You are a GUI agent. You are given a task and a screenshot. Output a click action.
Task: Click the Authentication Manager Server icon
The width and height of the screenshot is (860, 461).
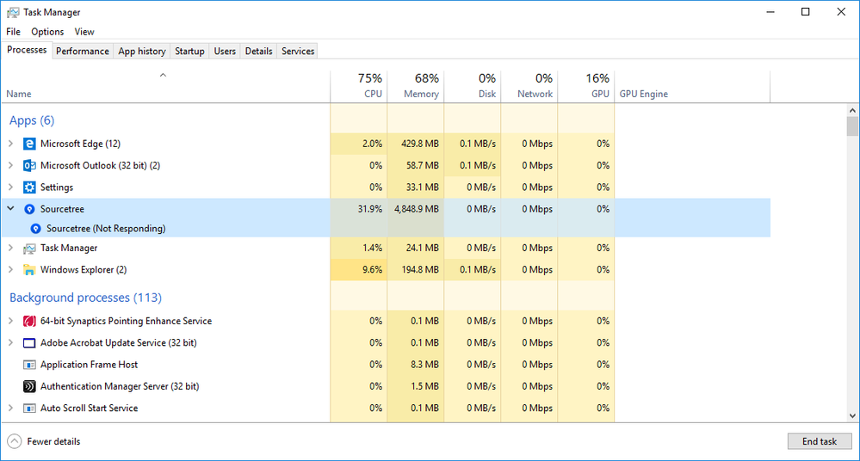29,386
